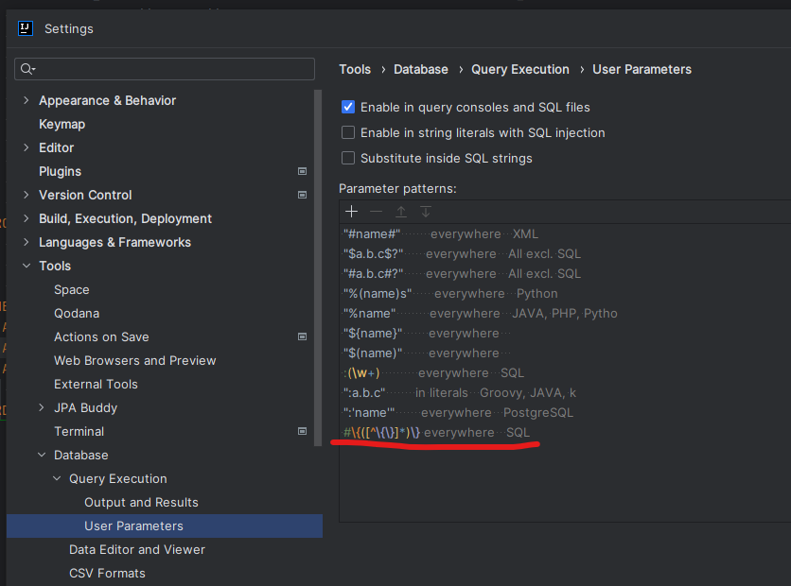Viewport: 791px width, 586px height.
Task: Click the IntelliJ IDEA logo icon
Action: pyautogui.click(x=26, y=28)
